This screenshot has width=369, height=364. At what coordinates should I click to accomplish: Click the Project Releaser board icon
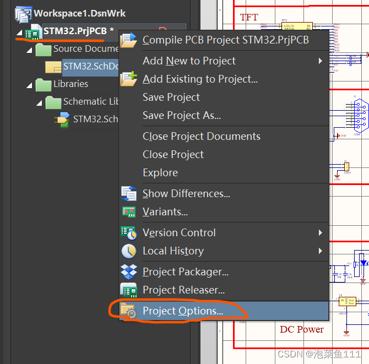pos(128,290)
